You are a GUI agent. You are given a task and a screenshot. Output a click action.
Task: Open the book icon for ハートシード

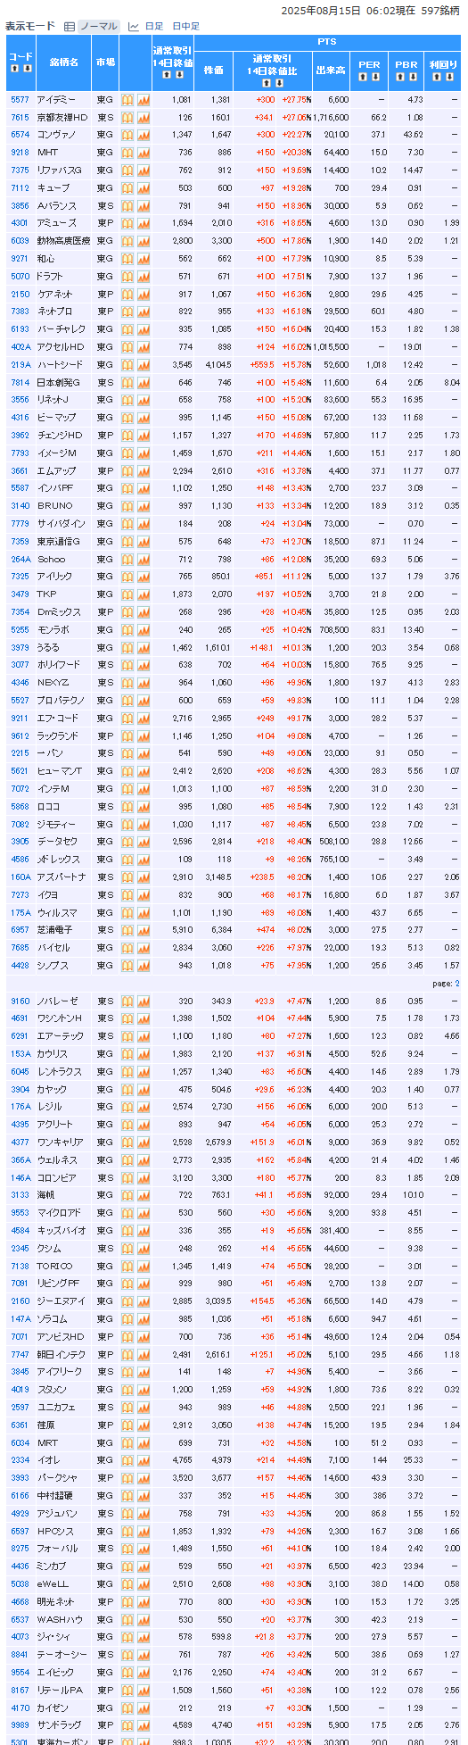point(127,365)
